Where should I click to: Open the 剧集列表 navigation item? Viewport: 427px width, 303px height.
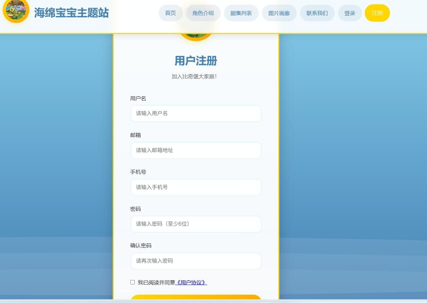tap(241, 13)
